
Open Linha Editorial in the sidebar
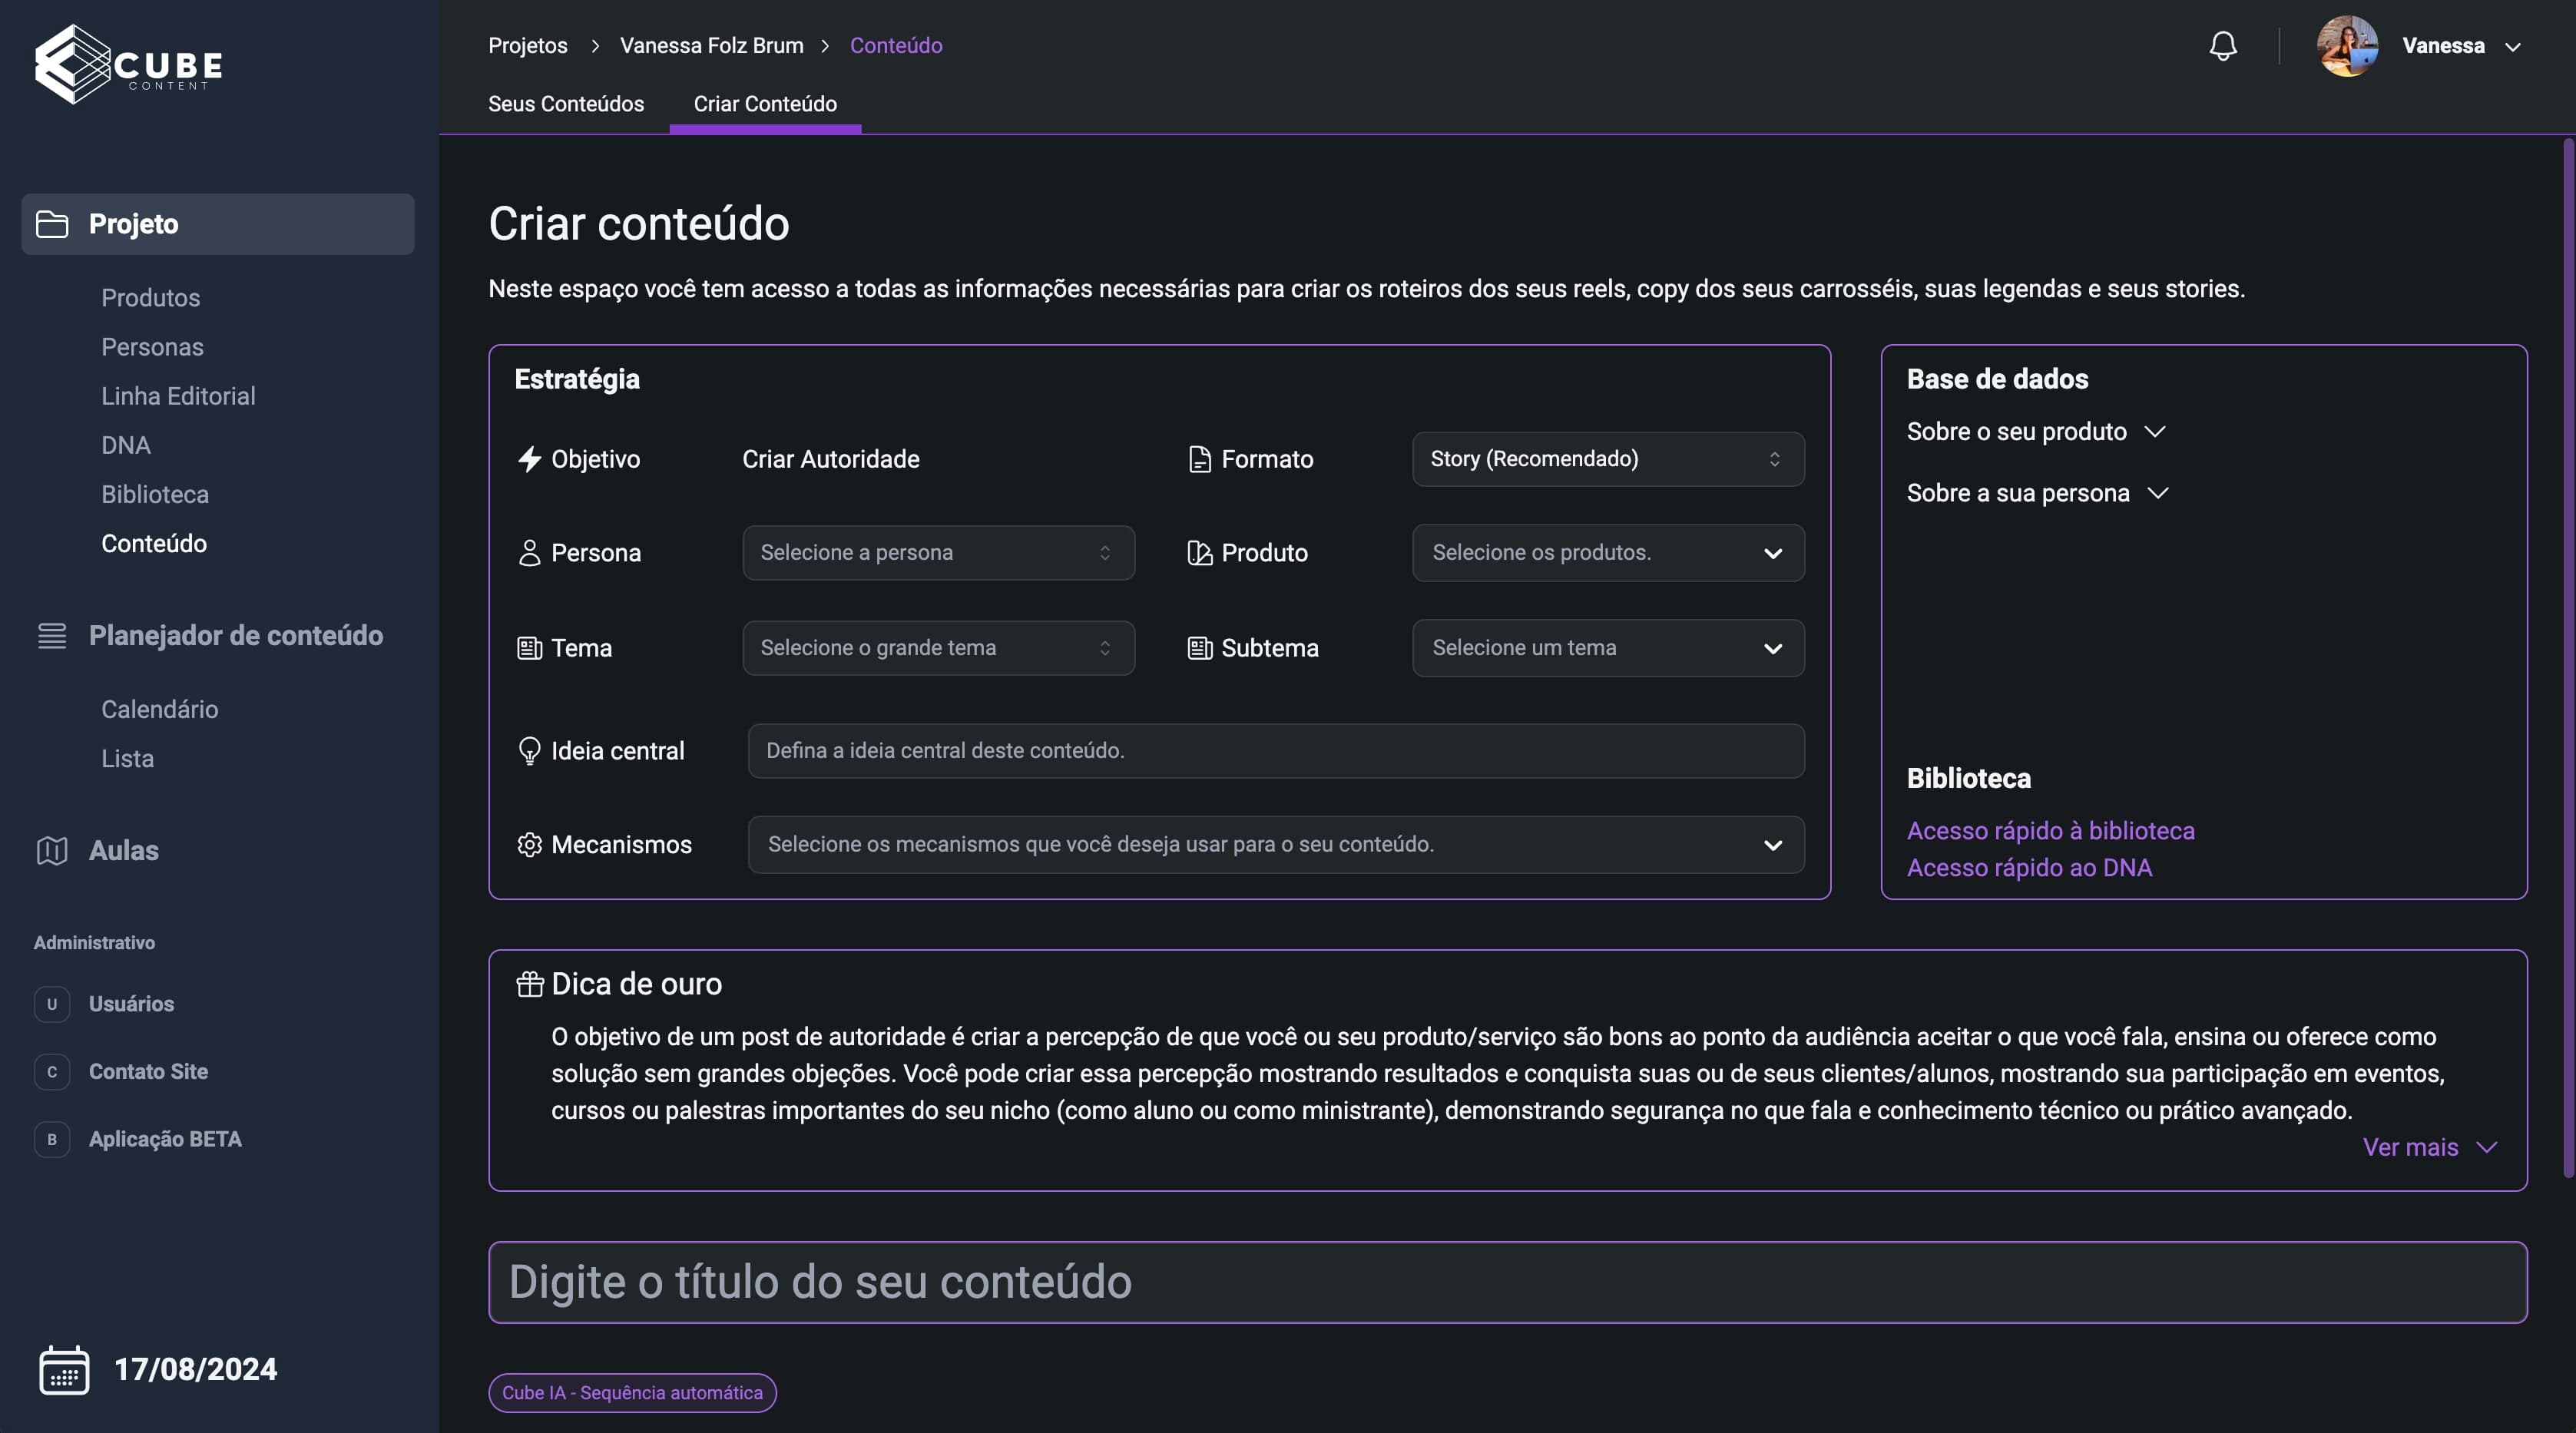[178, 396]
